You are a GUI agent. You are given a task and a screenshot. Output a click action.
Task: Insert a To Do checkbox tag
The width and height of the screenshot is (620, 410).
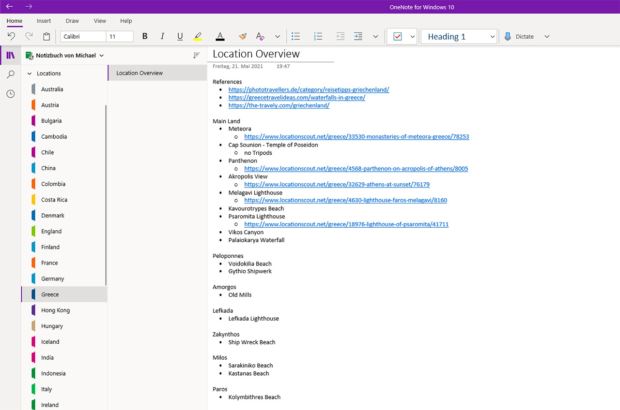(398, 36)
